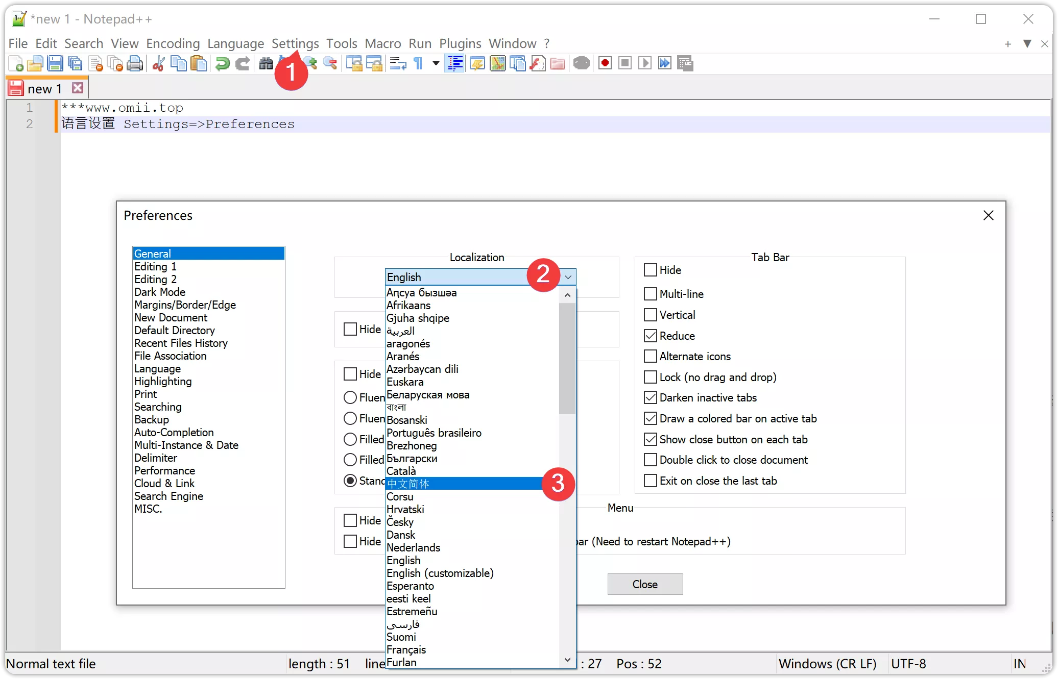
Task: Save the current file via toolbar
Action: click(55, 63)
